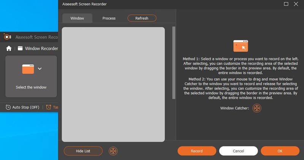Image resolution: width=304 pixels, height=160 pixels.
Task: Start recording with the Record button
Action: click(x=196, y=151)
